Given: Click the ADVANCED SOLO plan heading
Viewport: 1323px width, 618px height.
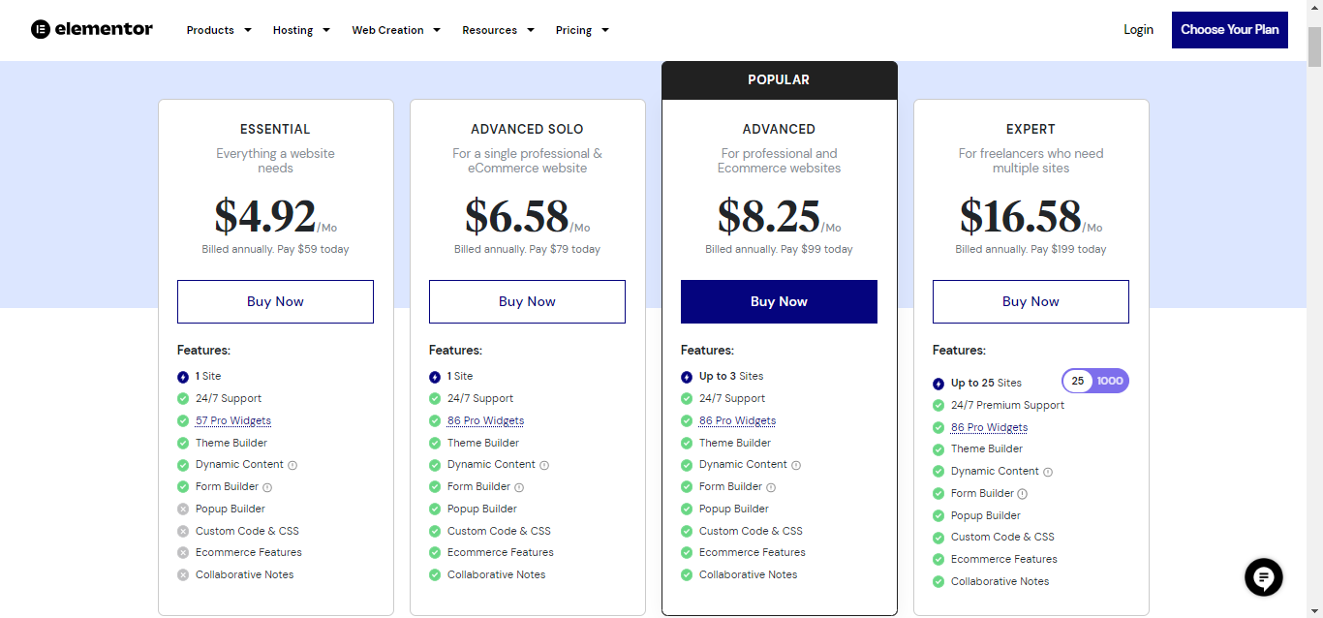Looking at the screenshot, I should coord(527,129).
